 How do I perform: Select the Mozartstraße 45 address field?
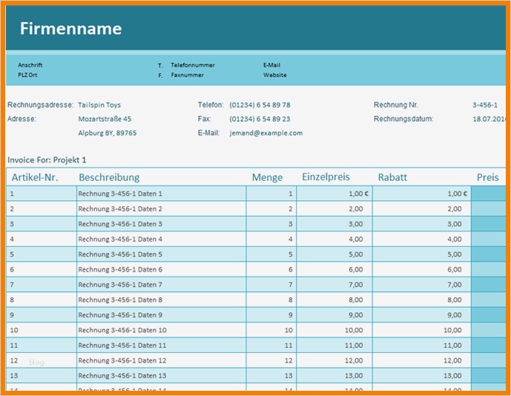click(105, 119)
